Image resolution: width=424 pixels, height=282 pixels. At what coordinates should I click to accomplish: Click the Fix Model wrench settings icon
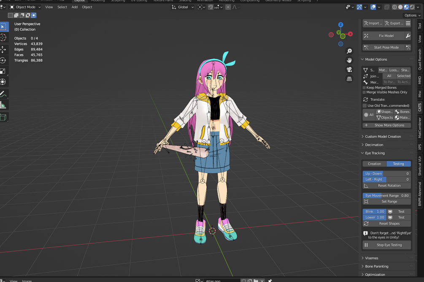tap(408, 36)
